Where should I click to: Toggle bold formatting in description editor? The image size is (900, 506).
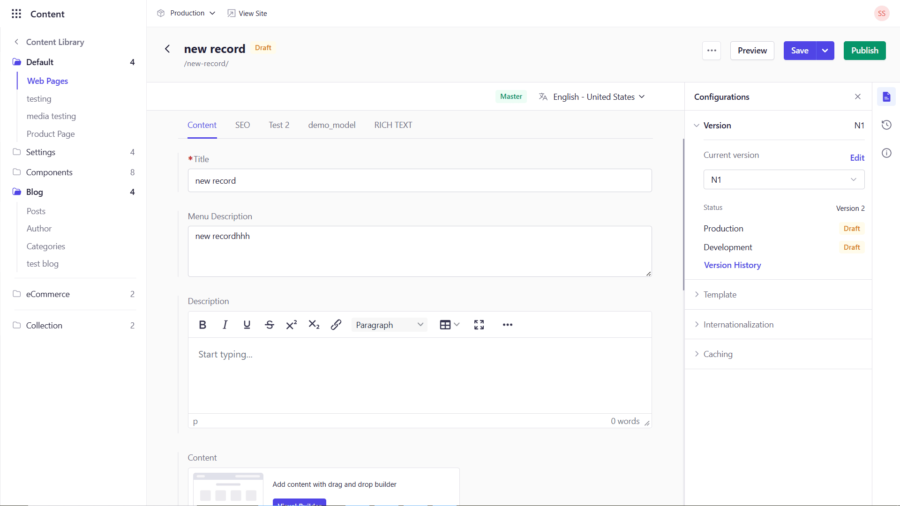[202, 325]
